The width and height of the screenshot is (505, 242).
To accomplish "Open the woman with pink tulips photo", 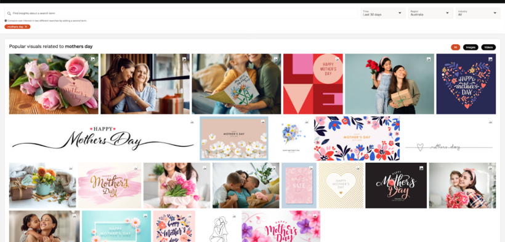I will click(177, 185).
